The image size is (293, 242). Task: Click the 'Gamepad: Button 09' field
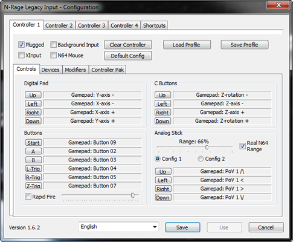92,142
